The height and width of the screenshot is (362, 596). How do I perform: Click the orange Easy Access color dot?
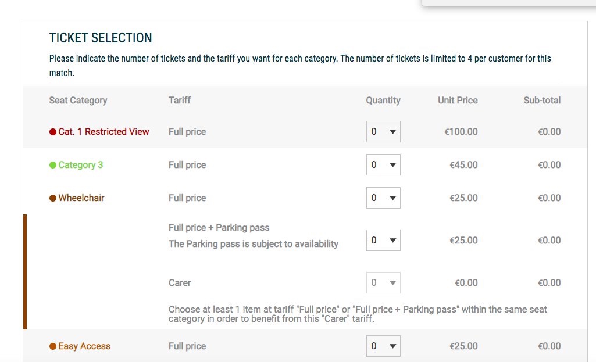point(53,346)
